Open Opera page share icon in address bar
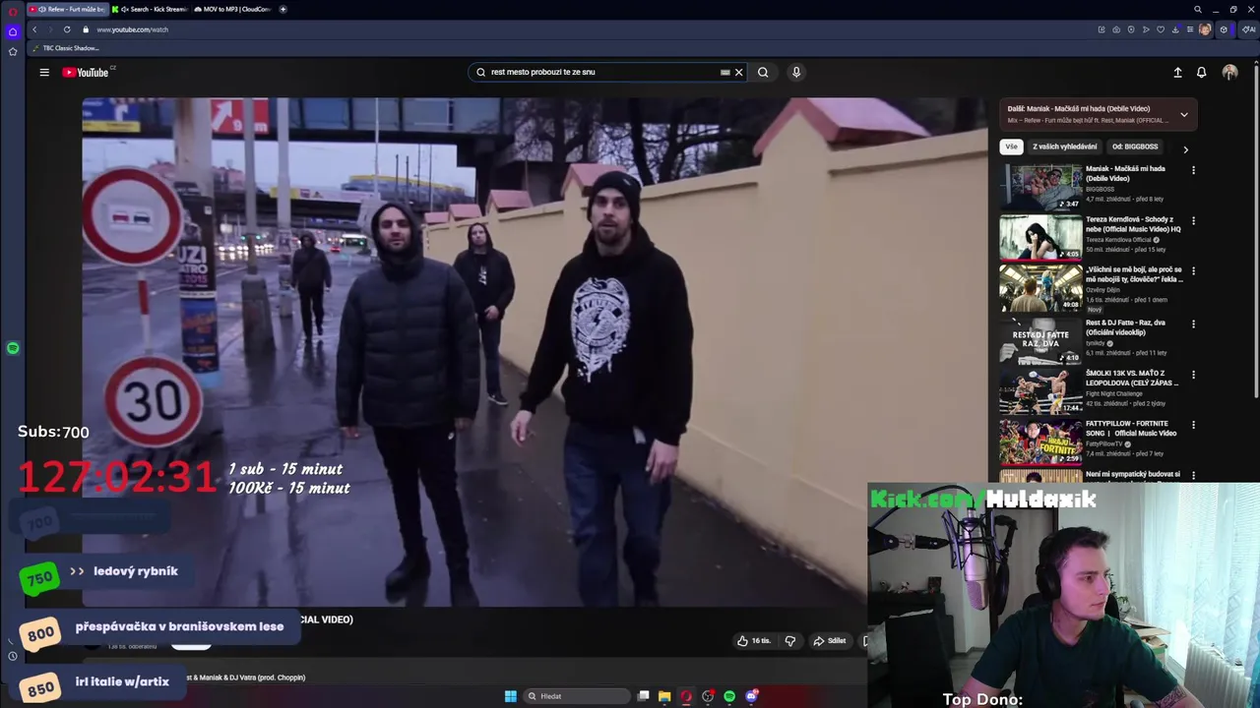Image resolution: width=1260 pixels, height=708 pixels. pos(1102,29)
